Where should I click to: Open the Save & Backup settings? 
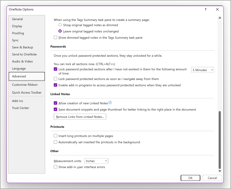(23, 47)
